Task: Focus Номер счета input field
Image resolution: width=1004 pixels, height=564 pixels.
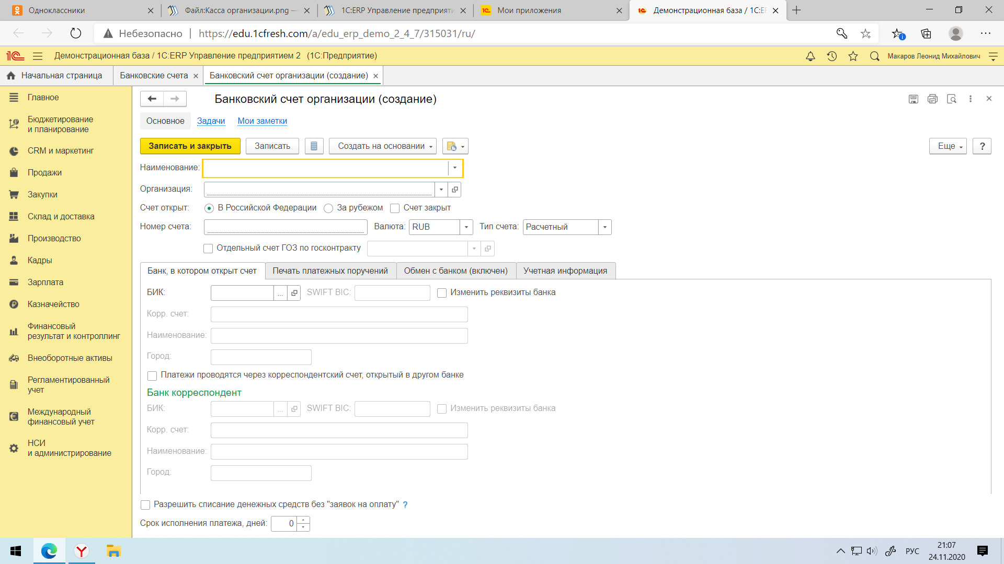Action: point(286,227)
